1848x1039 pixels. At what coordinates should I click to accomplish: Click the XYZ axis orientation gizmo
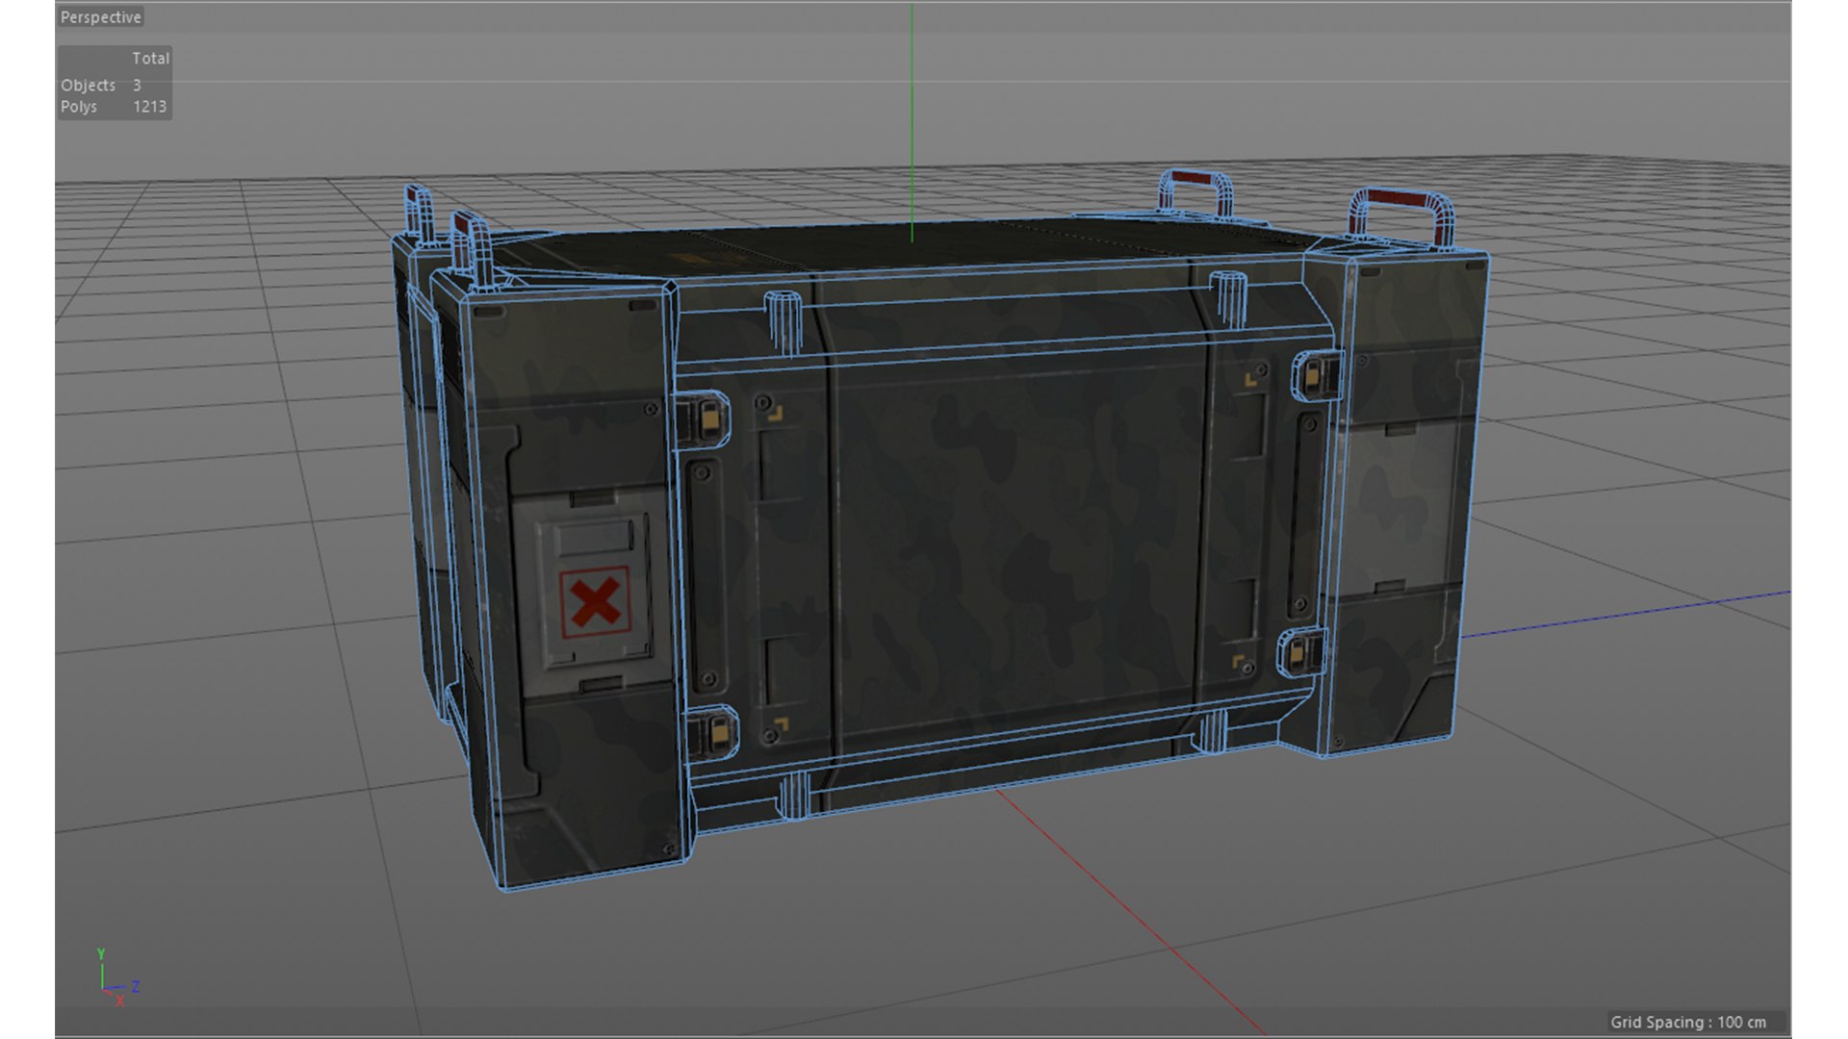click(117, 977)
